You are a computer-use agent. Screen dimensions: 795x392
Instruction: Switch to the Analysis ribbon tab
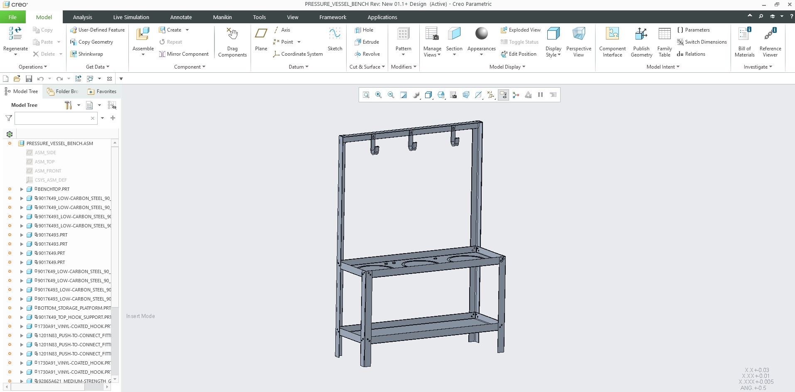pos(82,17)
